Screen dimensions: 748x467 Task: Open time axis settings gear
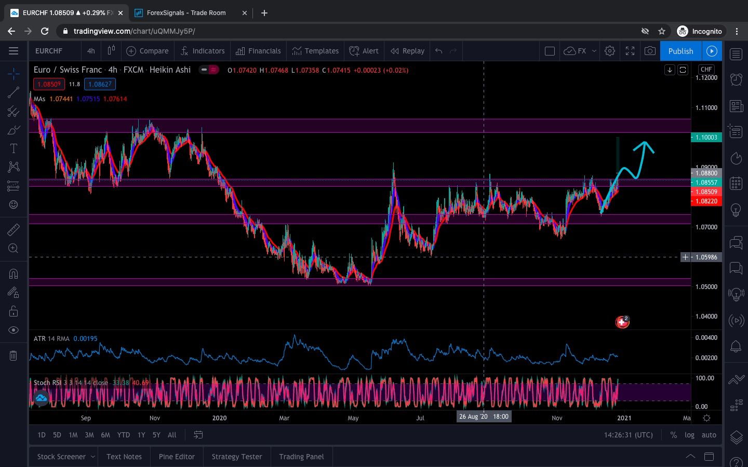click(x=706, y=418)
